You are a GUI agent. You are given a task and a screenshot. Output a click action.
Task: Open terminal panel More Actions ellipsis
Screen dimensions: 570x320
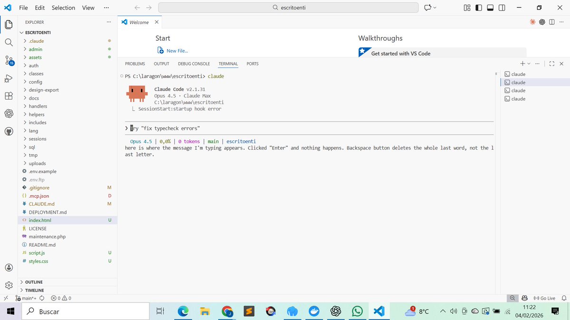pos(537,64)
